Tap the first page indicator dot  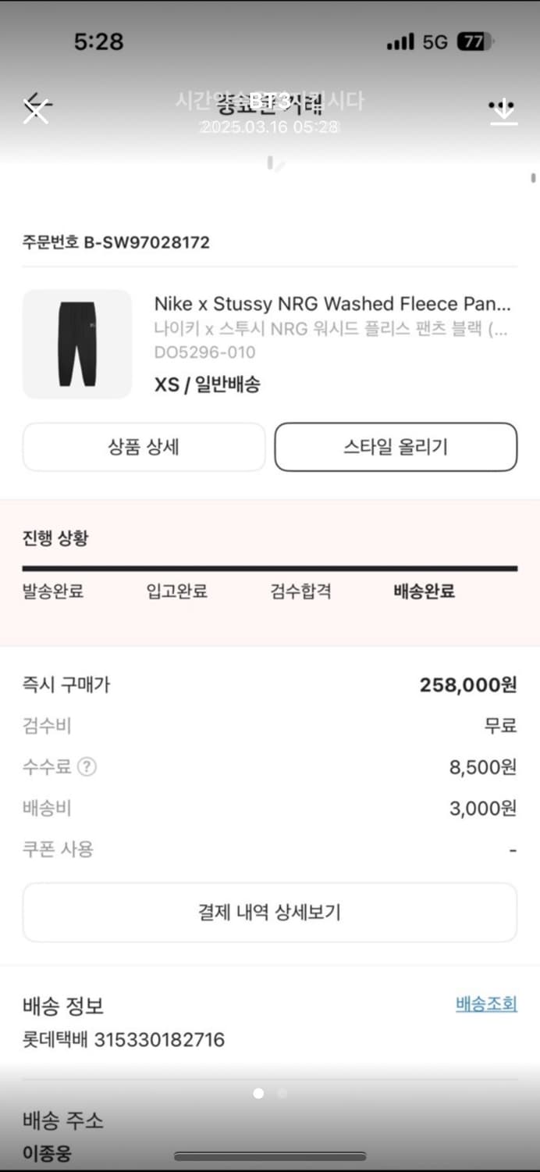point(258,1093)
